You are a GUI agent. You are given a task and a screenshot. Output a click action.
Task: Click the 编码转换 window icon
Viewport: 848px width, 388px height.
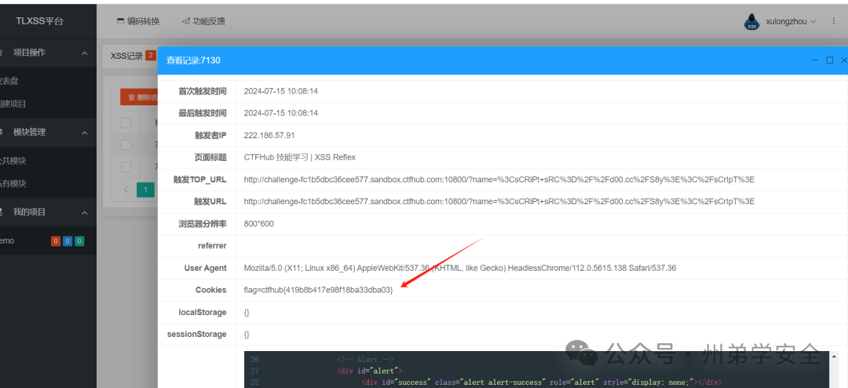(x=120, y=22)
